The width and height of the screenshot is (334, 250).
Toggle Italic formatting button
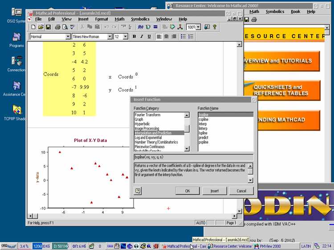point(142,36)
